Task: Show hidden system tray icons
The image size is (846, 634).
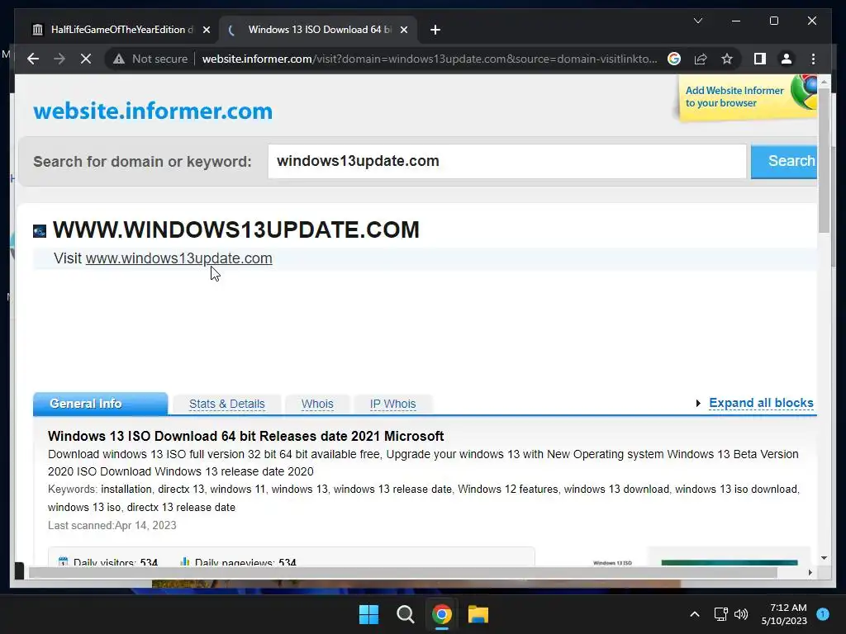Action: coord(695,614)
